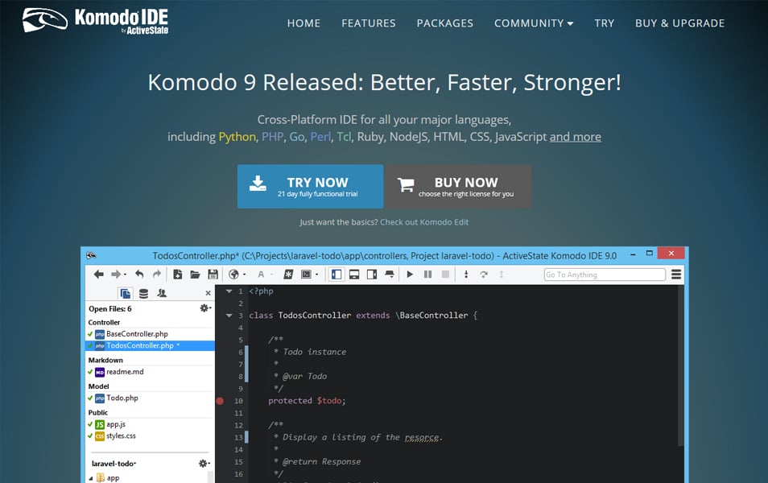
Task: Go to the Packages nav item
Action: point(445,23)
